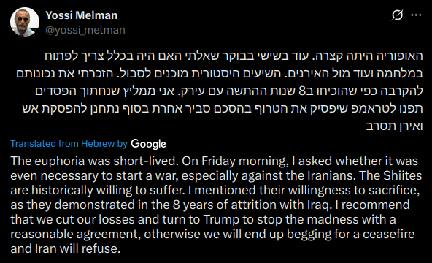432x263 pixels.
Task: Click the digit 8 in the Hebrew text
Action: [x=303, y=91]
